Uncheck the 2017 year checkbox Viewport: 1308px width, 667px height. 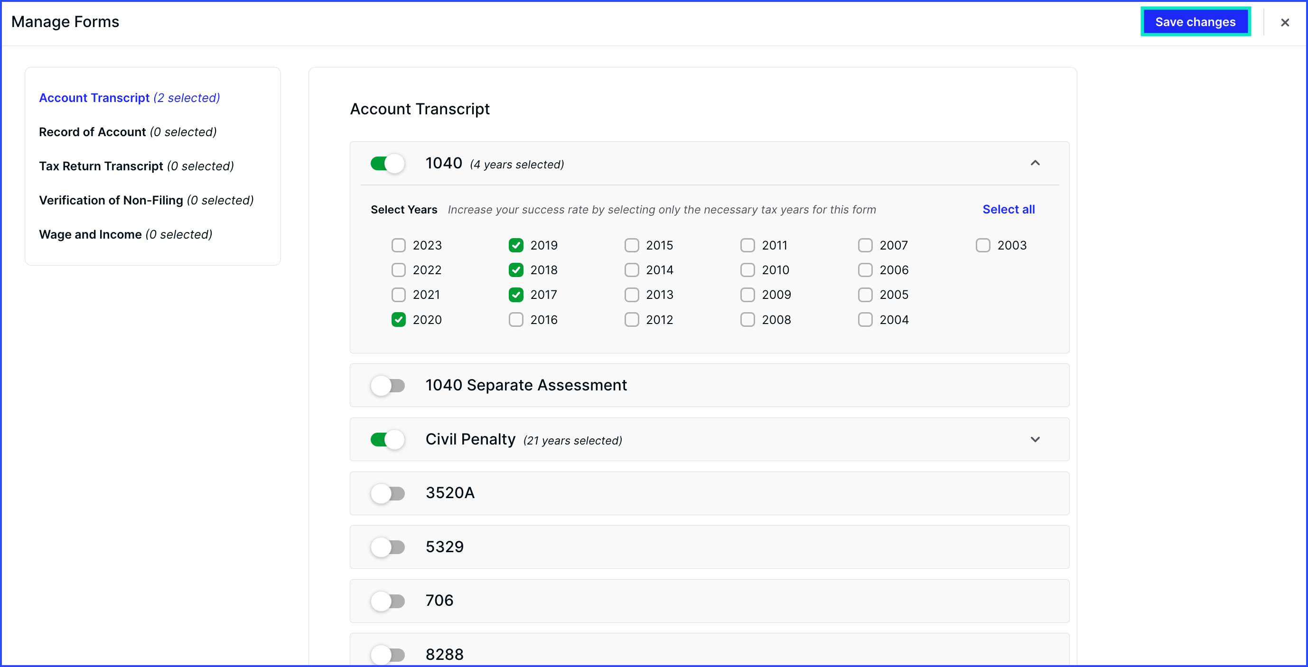516,295
